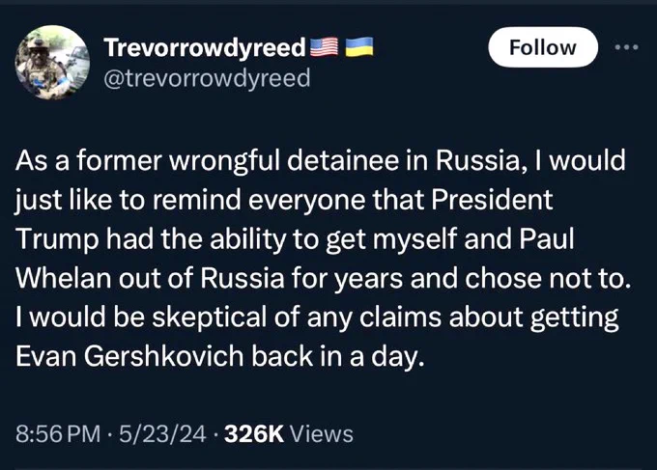This screenshot has height=470, width=657.
Task: Click the tweet's first line mentioning wrongful detainee
Action: coord(320,161)
